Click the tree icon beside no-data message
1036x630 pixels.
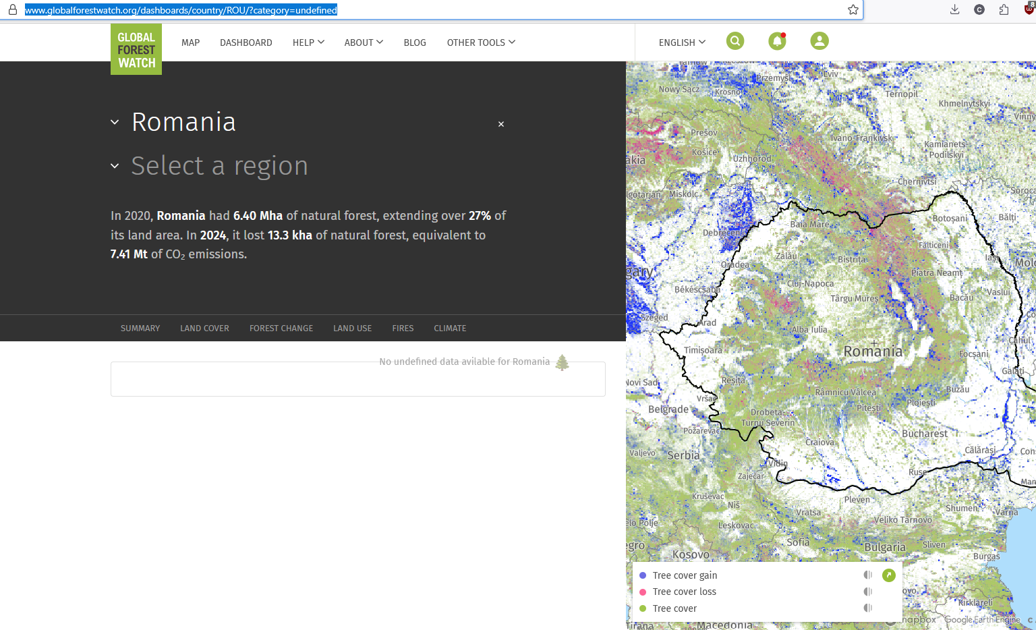(x=563, y=363)
